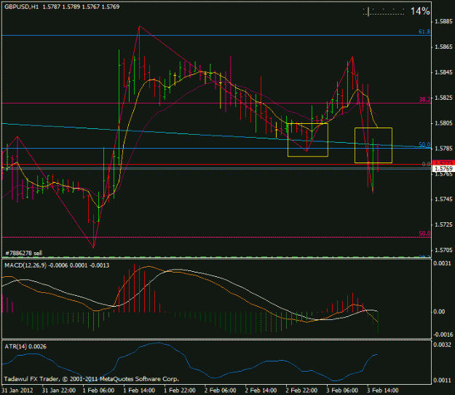Select the blue 50.0 Fibonacci label near 1.5785
This screenshot has height=395, width=455.
coord(424,144)
